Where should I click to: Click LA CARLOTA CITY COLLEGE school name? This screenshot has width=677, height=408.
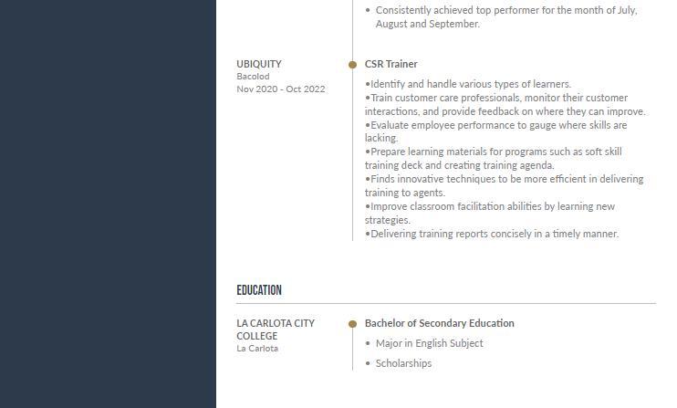(x=276, y=330)
